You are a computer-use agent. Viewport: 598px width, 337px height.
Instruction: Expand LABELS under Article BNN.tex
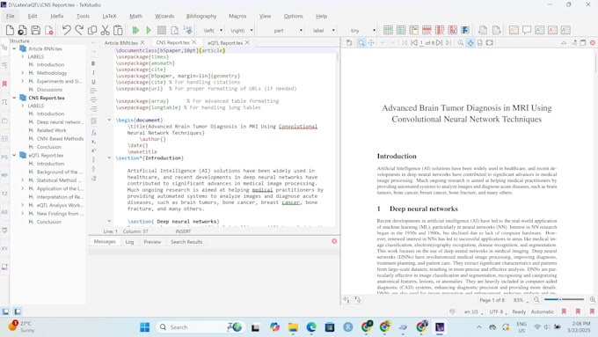[x=22, y=56]
